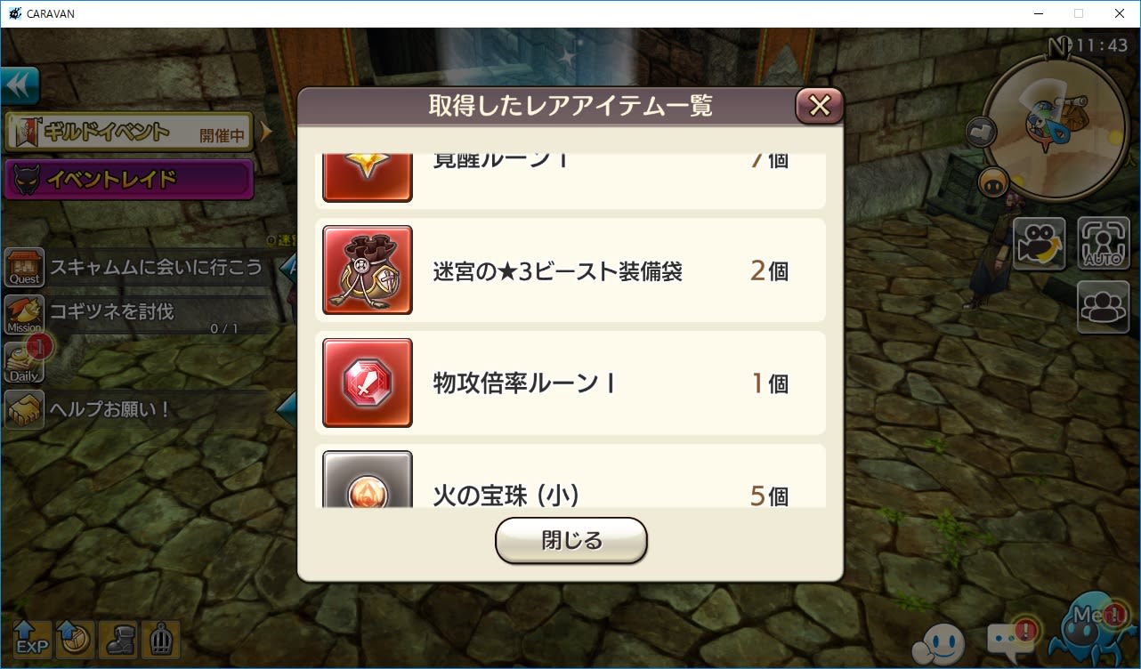Click the 閉じる button

point(571,540)
